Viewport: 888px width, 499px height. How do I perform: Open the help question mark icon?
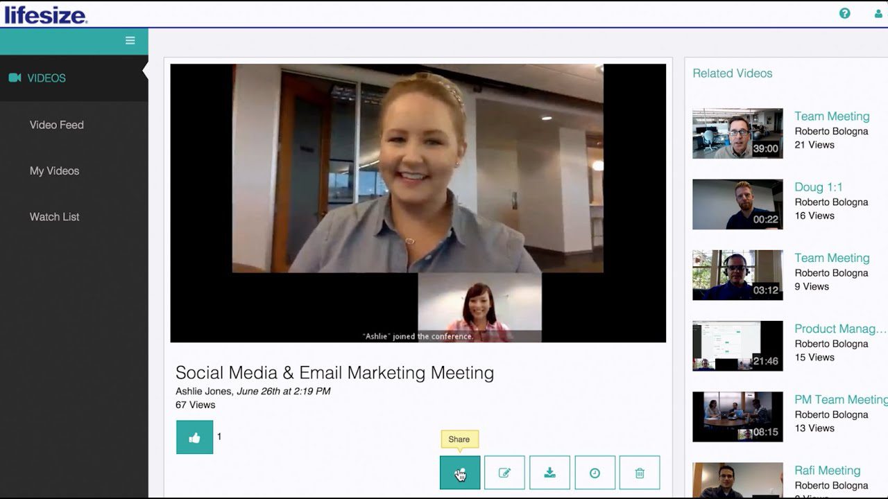[x=844, y=13]
